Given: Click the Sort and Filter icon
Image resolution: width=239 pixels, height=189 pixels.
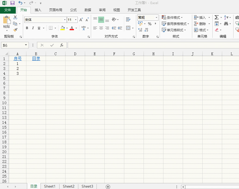Looking at the screenshot, I should (x=226, y=17).
